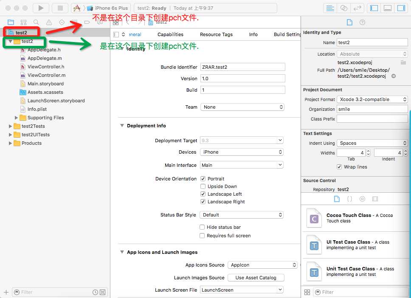Select the iPhone 6s Plus destination
Image resolution: width=411 pixels, height=298 pixels.
(x=107, y=8)
